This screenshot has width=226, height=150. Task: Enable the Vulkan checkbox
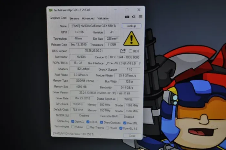click(x=73, y=127)
